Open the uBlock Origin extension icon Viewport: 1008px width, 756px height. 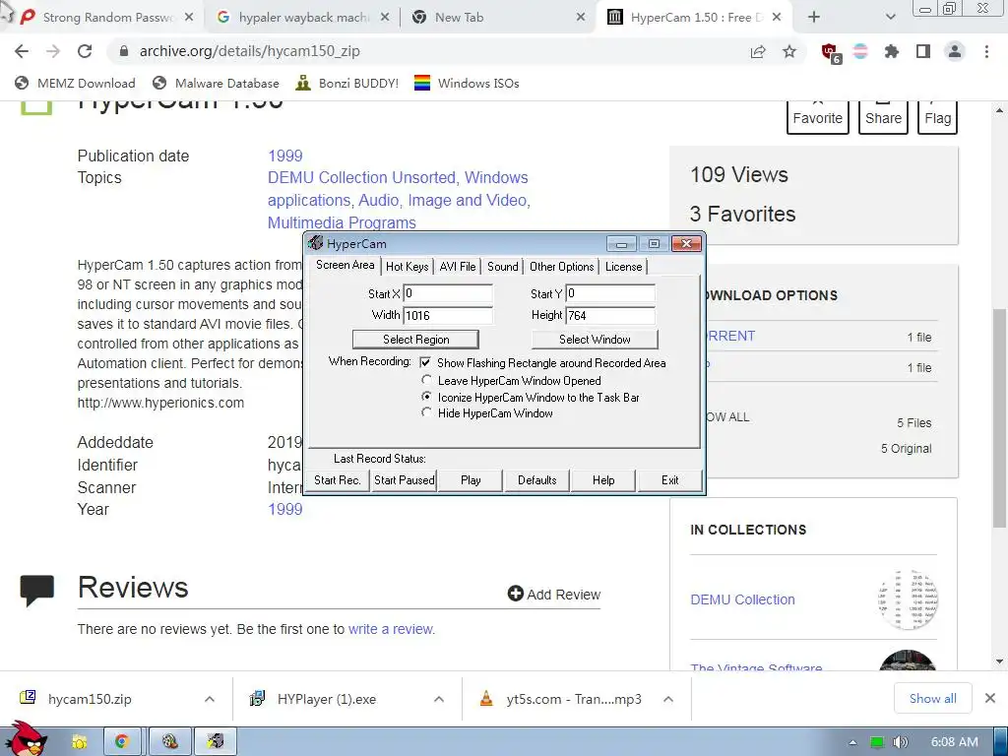tap(831, 53)
